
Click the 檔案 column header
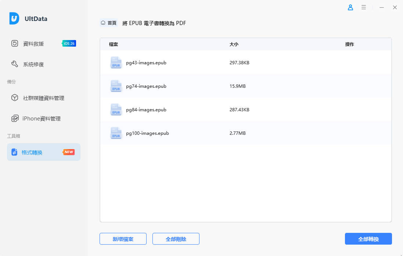tap(114, 44)
